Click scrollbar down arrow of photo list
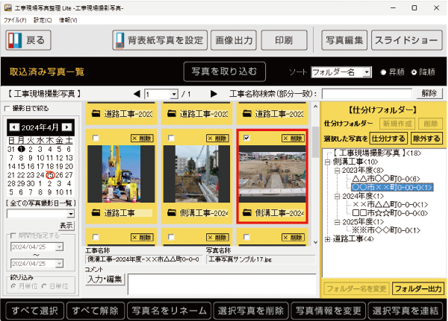This screenshot has height=321, width=448. pyautogui.click(x=315, y=242)
